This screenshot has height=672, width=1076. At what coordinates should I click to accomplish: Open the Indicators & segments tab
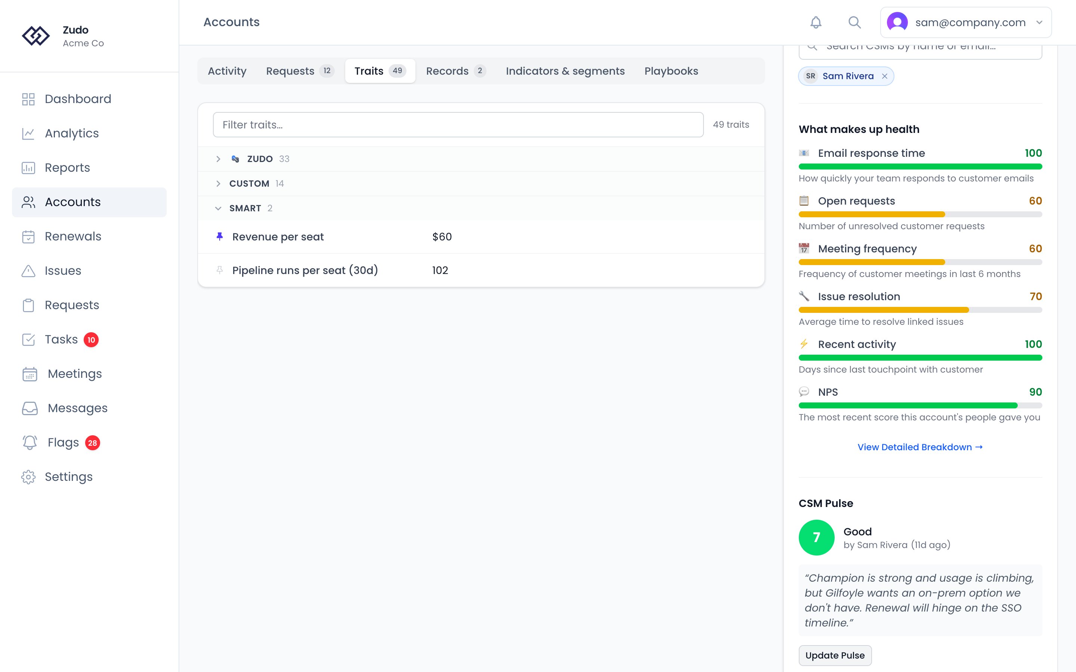pyautogui.click(x=565, y=71)
